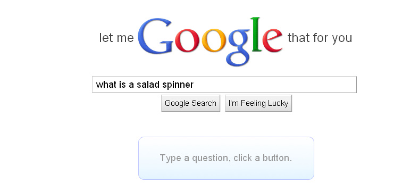This screenshot has height=192, width=419.
Task: Click empty space at end of search box
Action: [275, 85]
